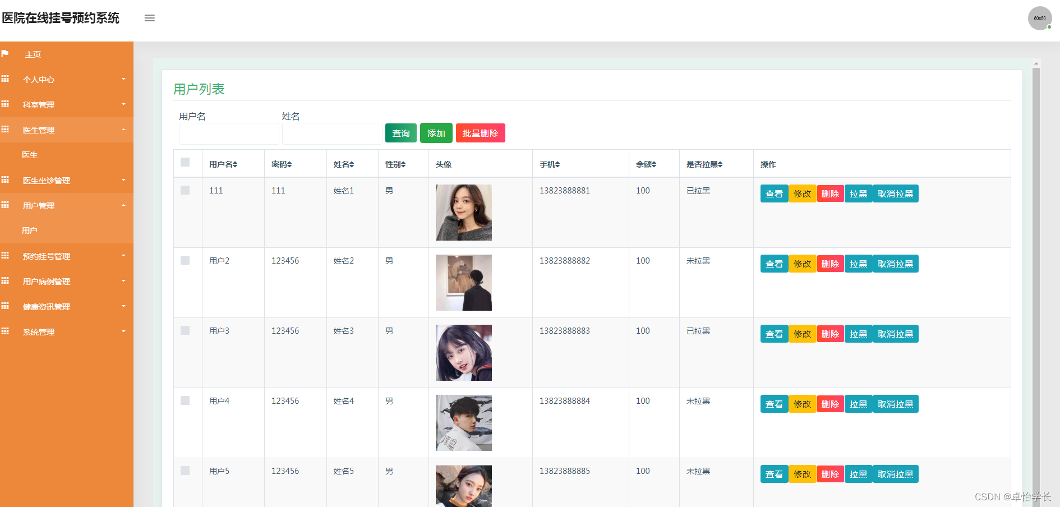Check the row checkbox for 用户4
This screenshot has width=1060, height=507.
tap(185, 400)
